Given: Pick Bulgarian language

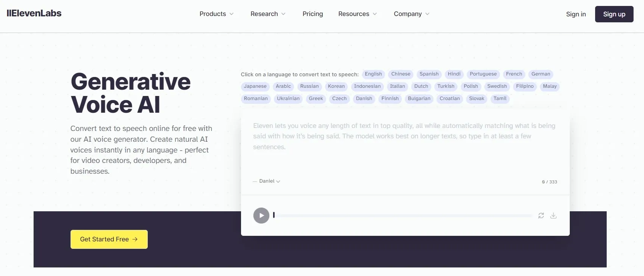Looking at the screenshot, I should coord(419,99).
